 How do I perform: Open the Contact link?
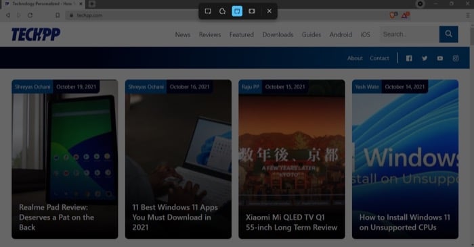pyautogui.click(x=379, y=58)
